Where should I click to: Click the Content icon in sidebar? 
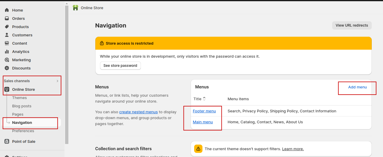[7, 43]
